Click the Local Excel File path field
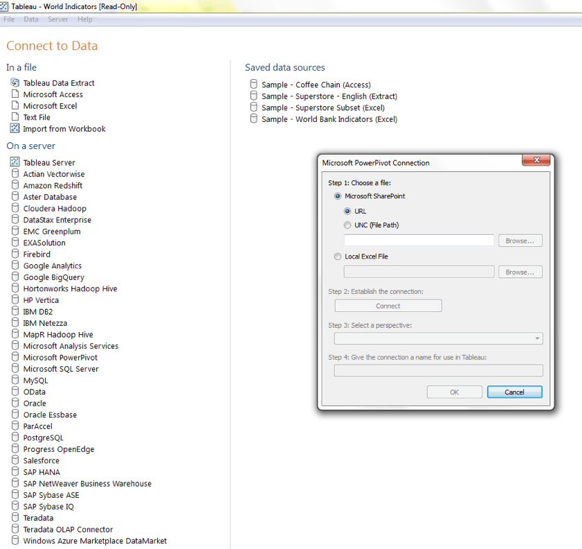Viewport: 582px width, 549px height. click(x=419, y=272)
